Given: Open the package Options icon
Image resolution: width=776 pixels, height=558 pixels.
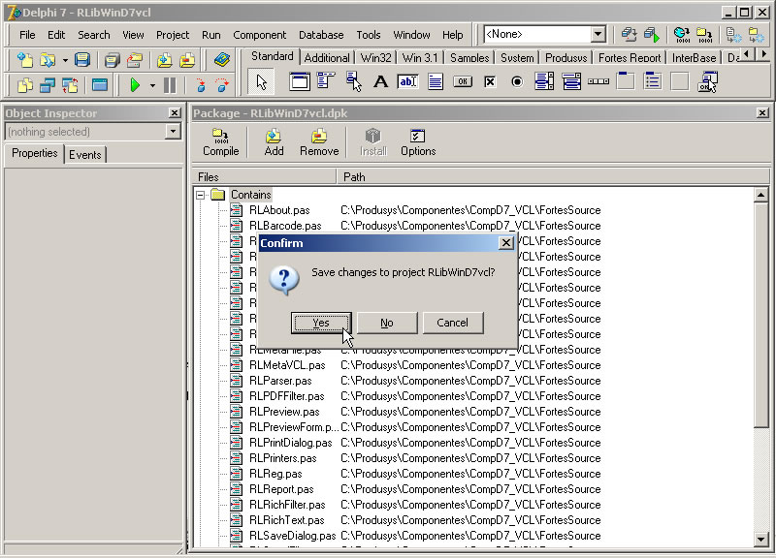Looking at the screenshot, I should [x=418, y=141].
